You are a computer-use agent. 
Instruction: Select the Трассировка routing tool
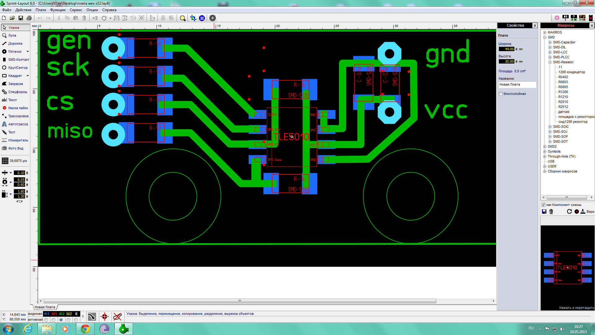tap(15, 116)
